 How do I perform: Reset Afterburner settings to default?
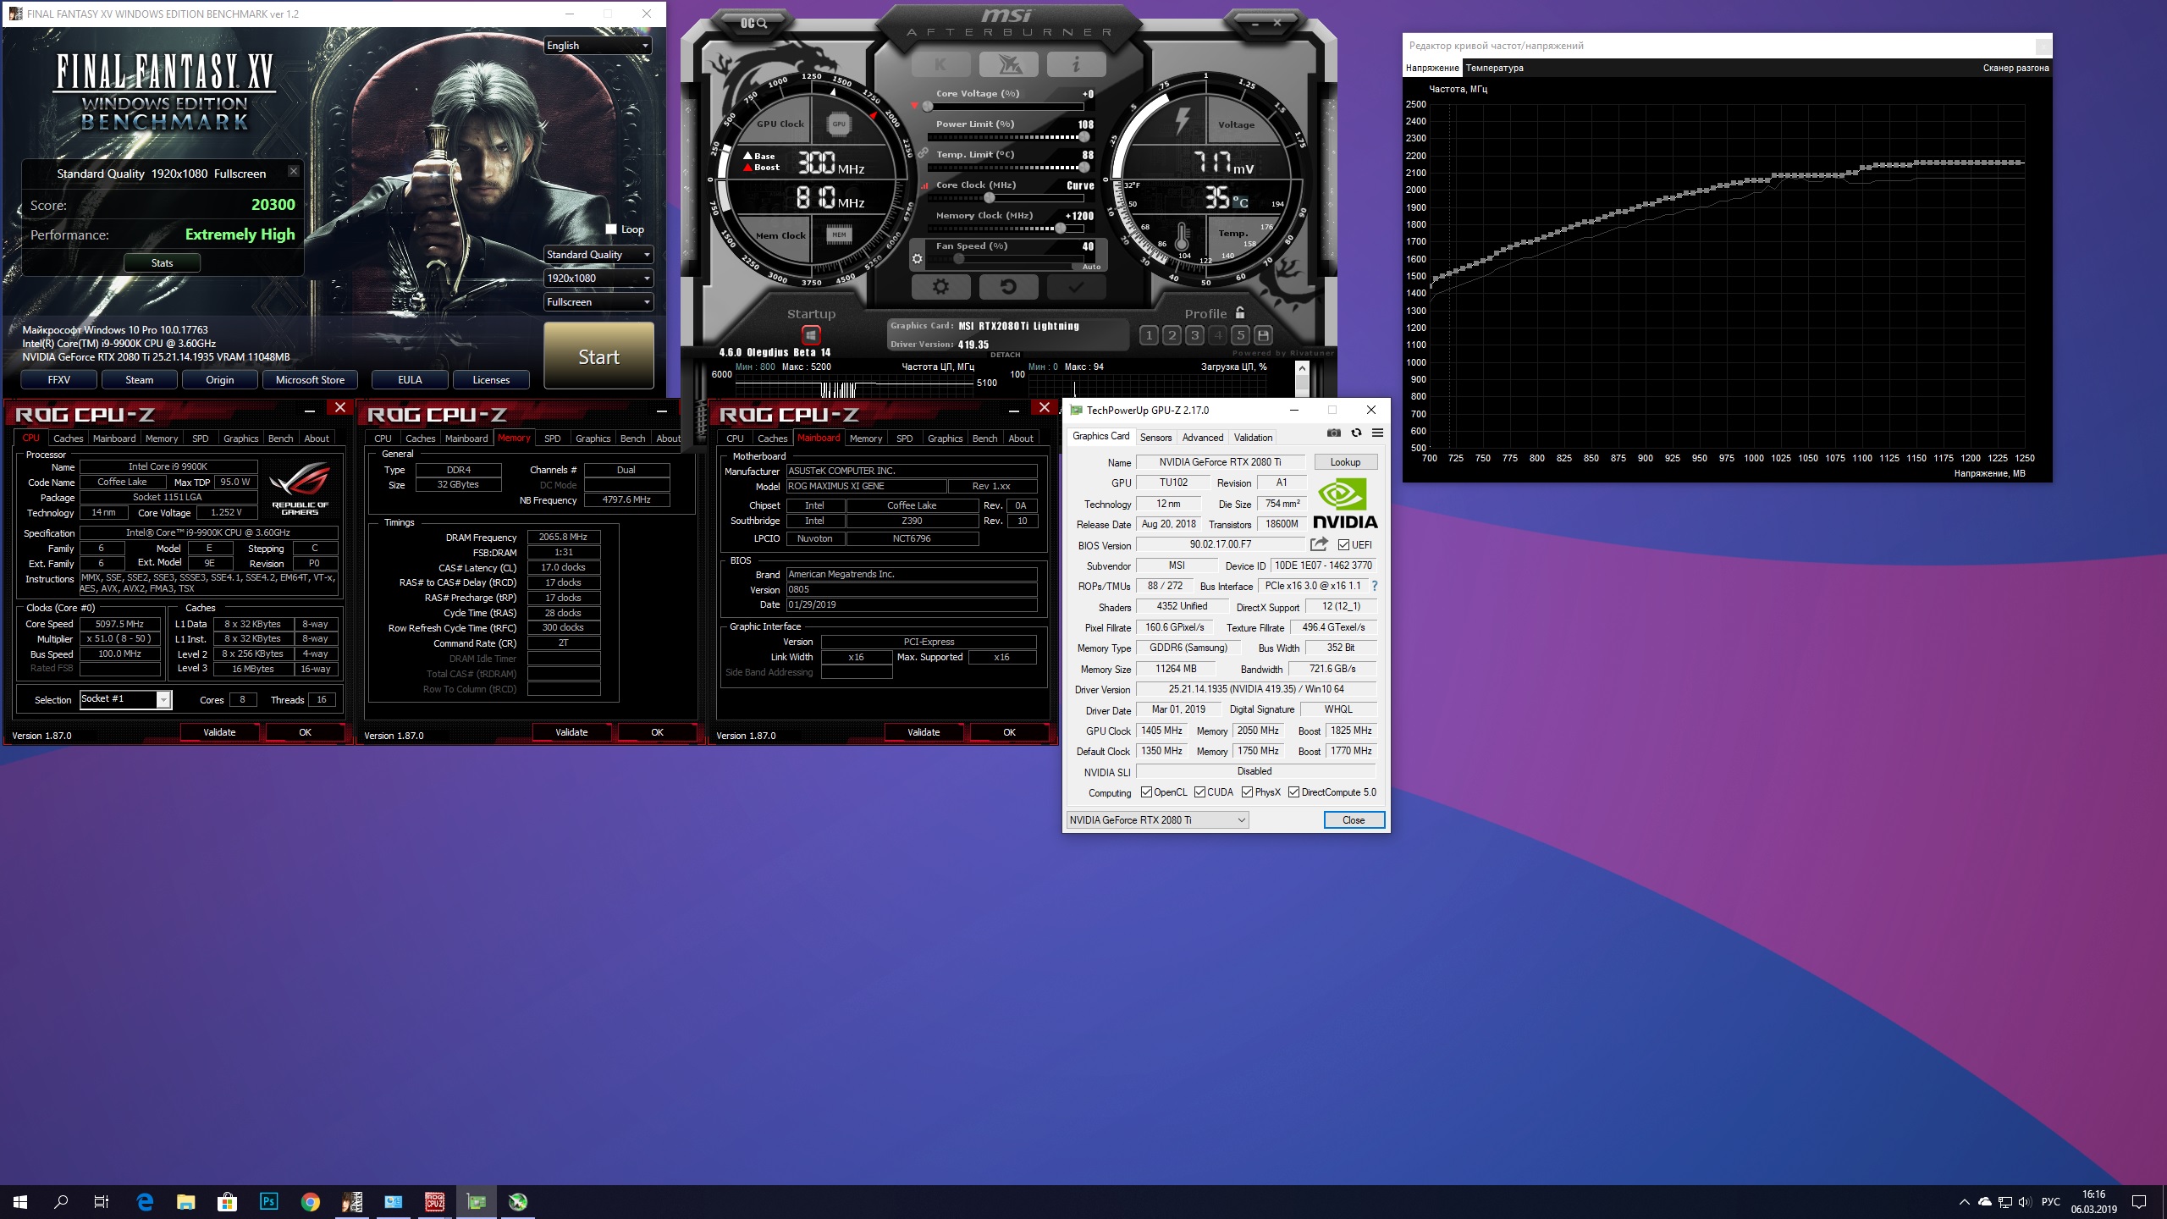coord(1008,287)
